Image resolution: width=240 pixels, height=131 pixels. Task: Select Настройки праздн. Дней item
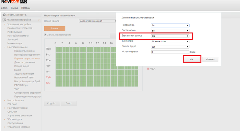coord(27,81)
